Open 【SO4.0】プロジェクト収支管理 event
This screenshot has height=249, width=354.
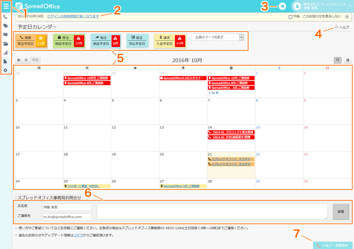click(231, 132)
